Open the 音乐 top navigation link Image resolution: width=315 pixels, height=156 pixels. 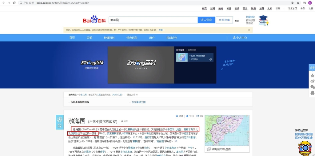(x=237, y=8)
